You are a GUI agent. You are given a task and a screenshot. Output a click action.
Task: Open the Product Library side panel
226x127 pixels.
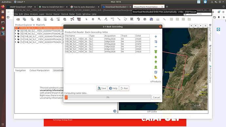point(210,74)
